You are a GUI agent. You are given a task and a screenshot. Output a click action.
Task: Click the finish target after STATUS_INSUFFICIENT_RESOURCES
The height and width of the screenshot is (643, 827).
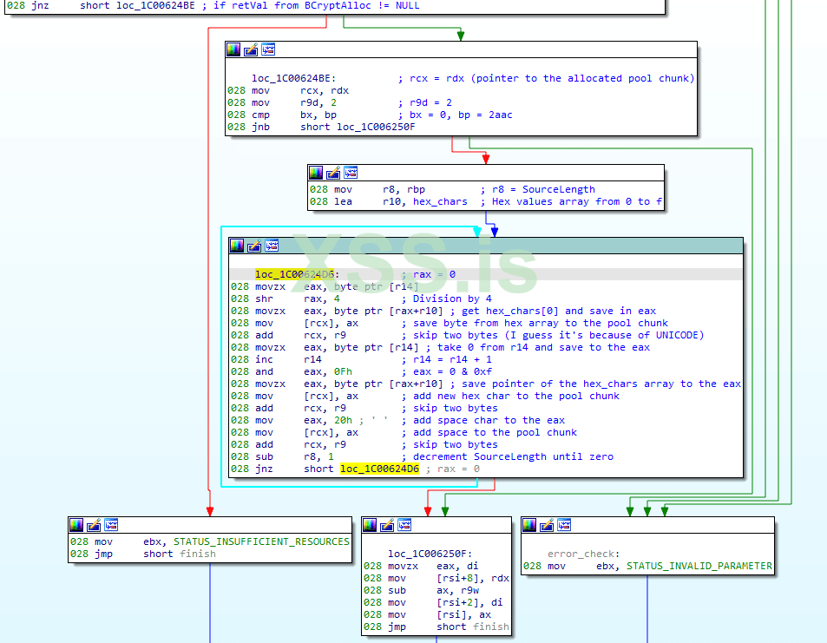197,554
